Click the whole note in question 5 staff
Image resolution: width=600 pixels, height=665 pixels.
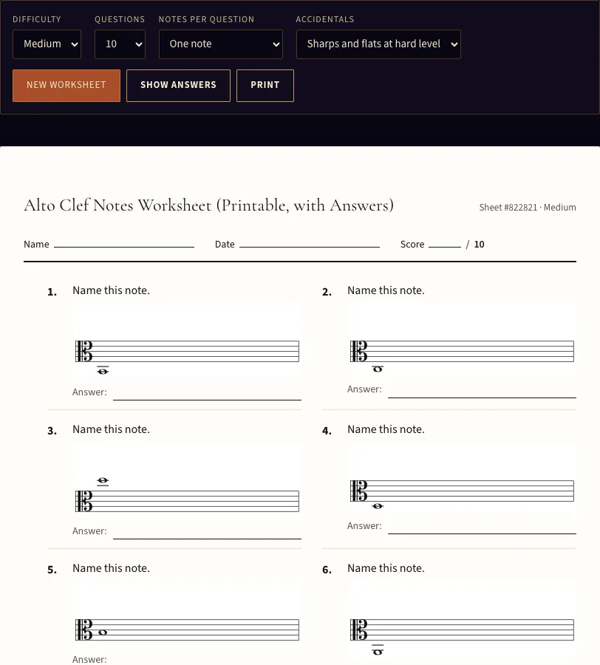(103, 632)
